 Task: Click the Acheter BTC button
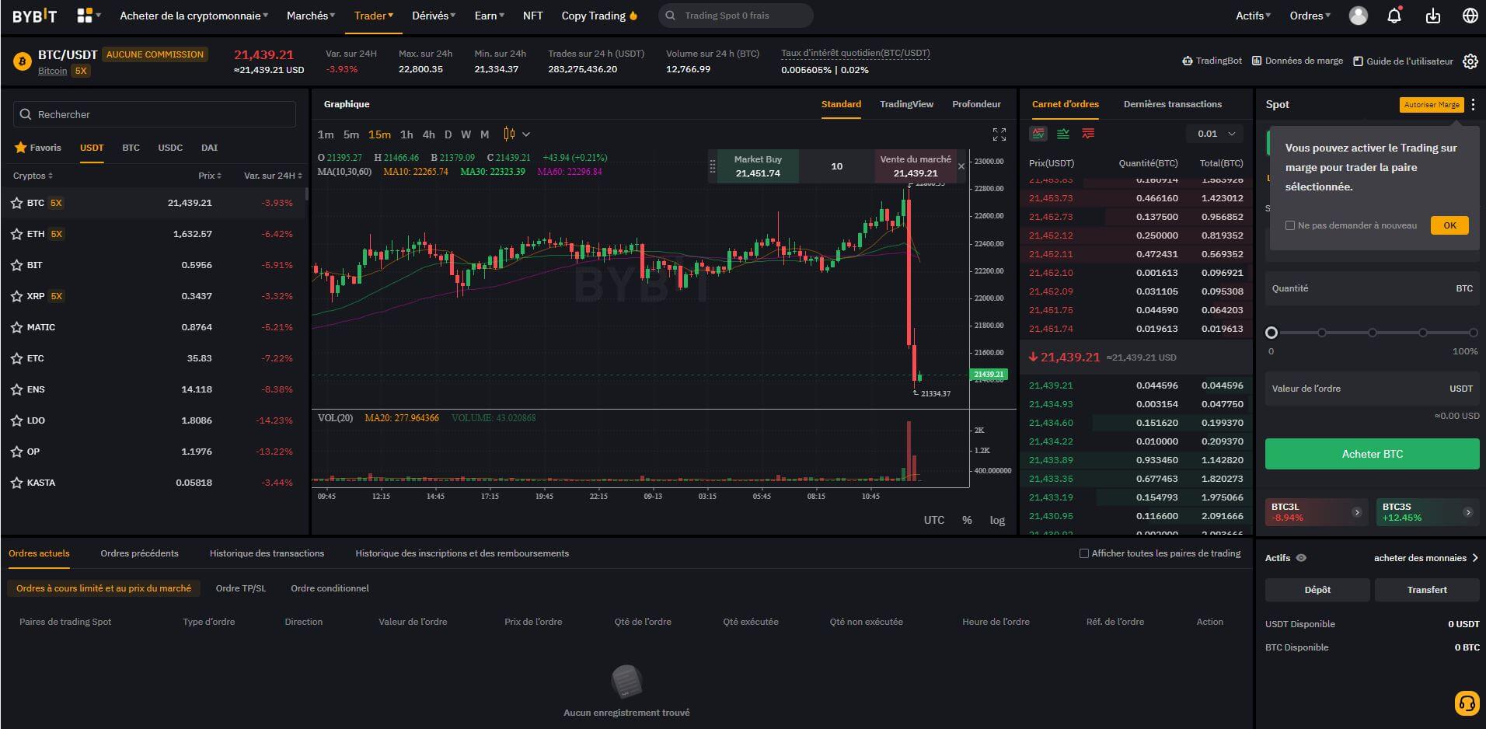[1372, 454]
